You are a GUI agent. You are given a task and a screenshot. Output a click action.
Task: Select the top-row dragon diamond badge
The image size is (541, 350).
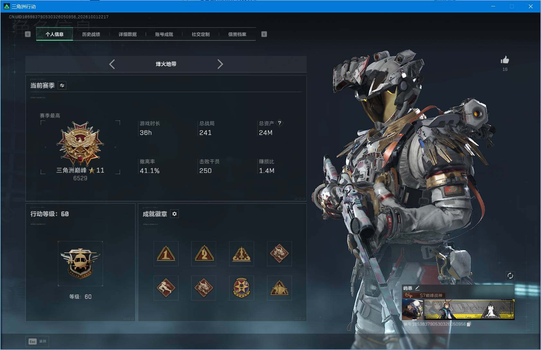279,254
